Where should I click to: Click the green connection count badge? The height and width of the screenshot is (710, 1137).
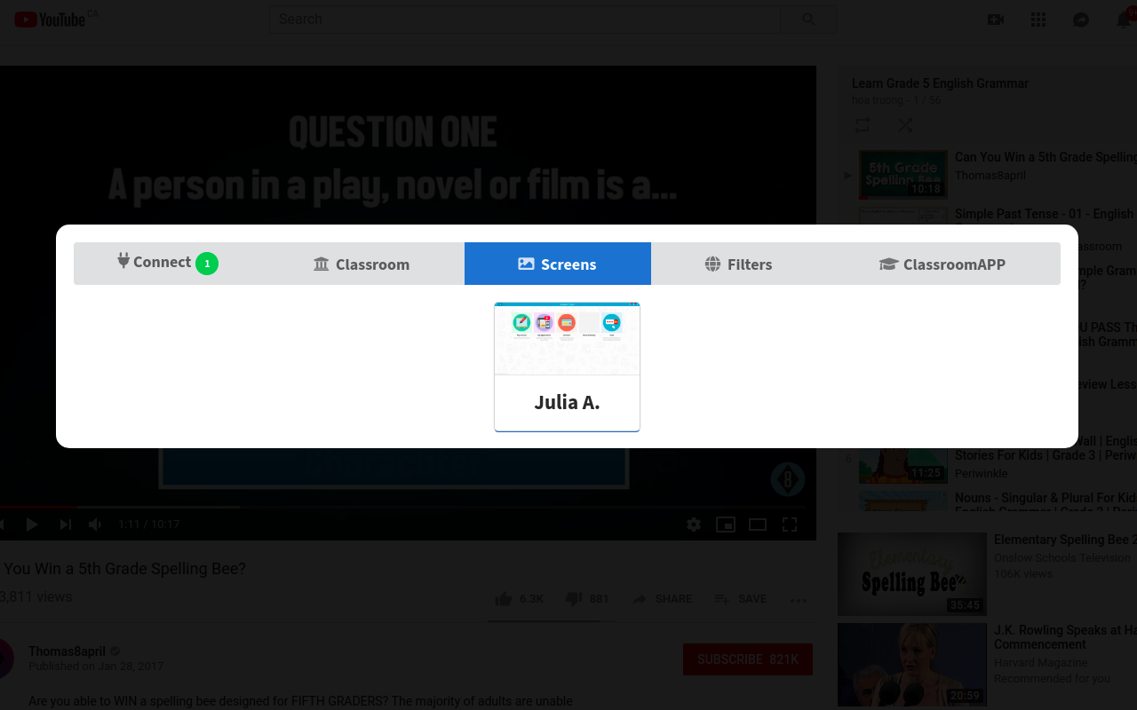[x=207, y=264]
